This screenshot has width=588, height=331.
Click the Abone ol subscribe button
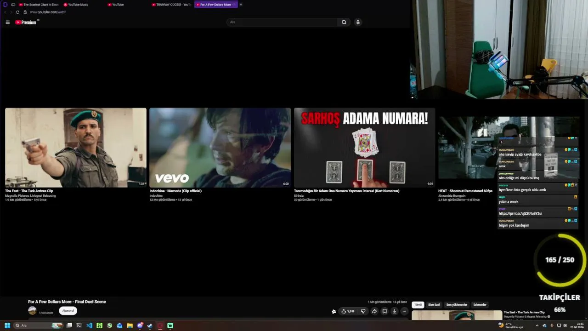68,311
